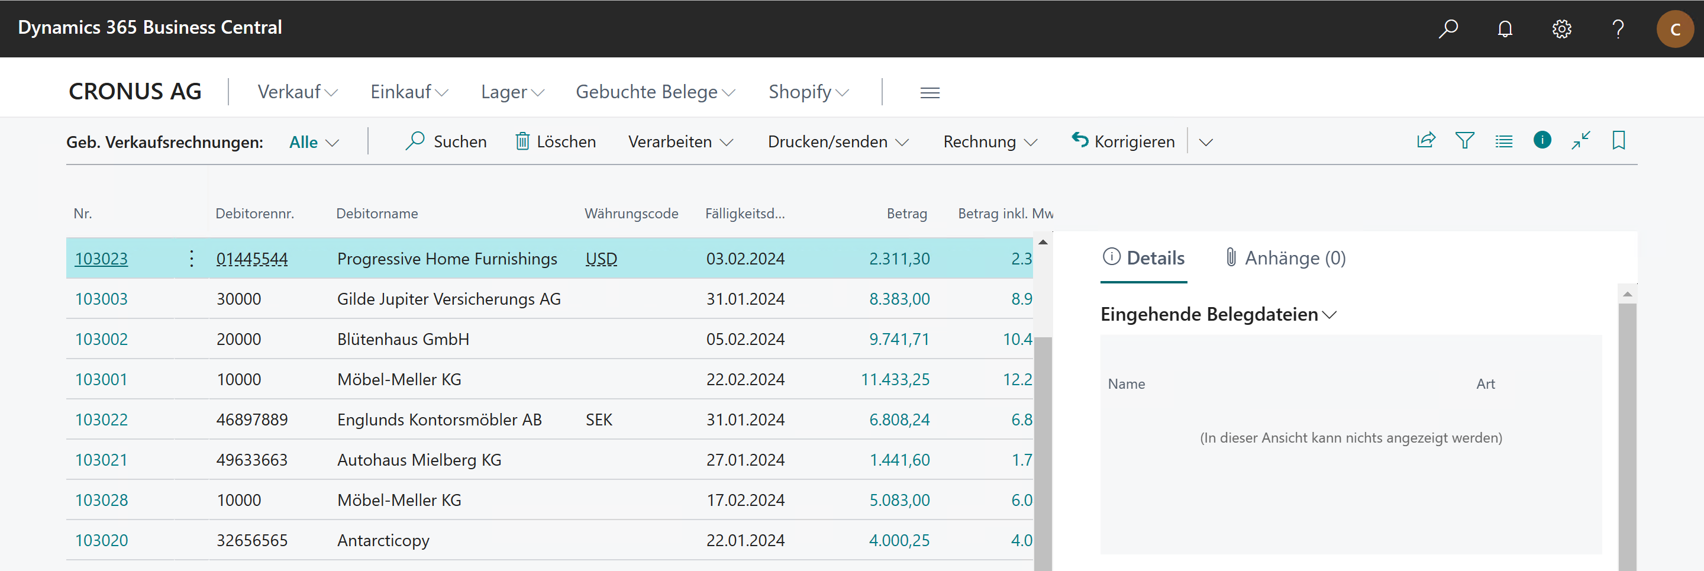This screenshot has height=571, width=1704.
Task: Collapse the Eingehende Belegdateien section
Action: (x=1218, y=314)
